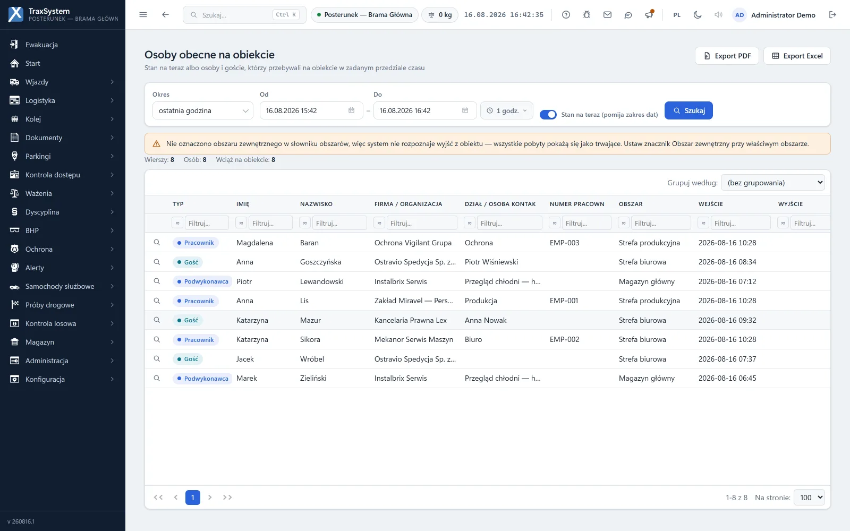The image size is (850, 531).
Task: Toggle sound with the speaker icon
Action: click(x=718, y=15)
